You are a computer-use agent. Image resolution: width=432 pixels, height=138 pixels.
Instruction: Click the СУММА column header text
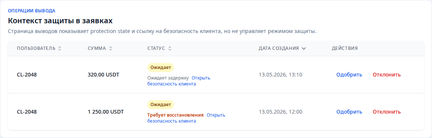pyautogui.click(x=97, y=48)
